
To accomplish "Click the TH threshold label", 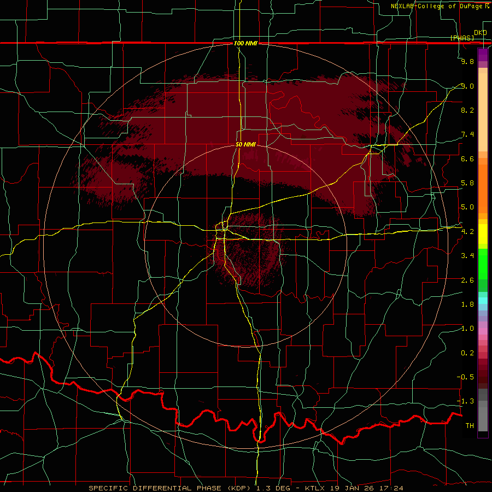I will [x=470, y=425].
